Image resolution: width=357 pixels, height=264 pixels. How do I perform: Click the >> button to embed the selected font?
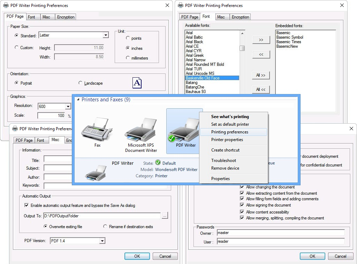click(261, 40)
